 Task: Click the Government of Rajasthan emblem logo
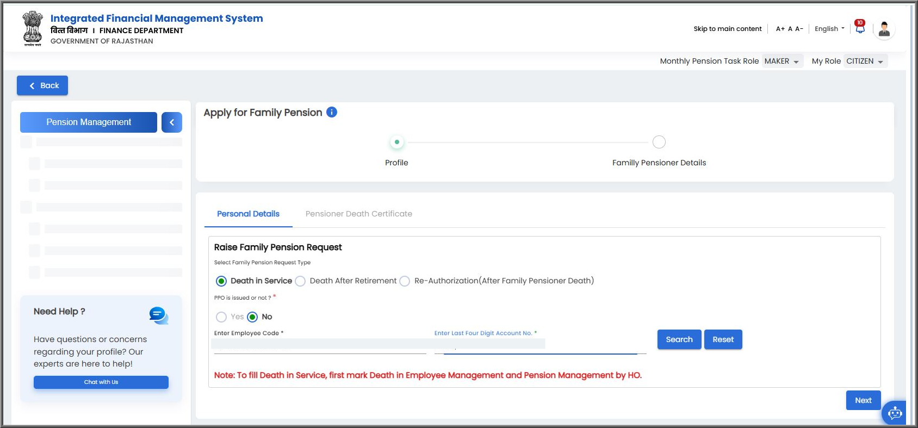click(x=33, y=28)
